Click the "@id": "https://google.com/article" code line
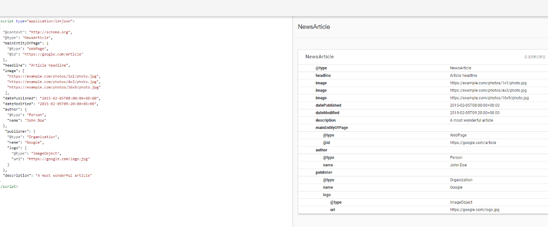This screenshot has width=548, height=227. (x=45, y=54)
